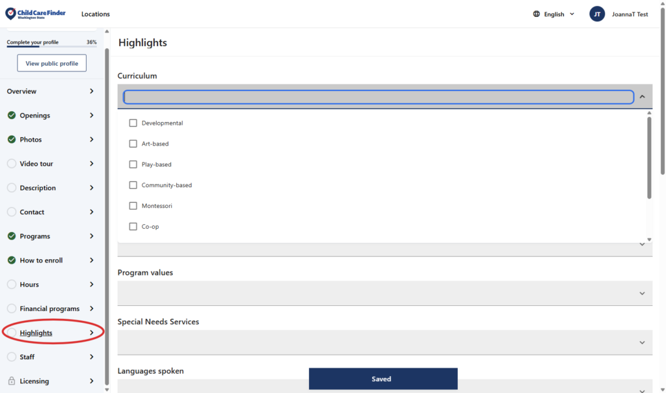
Task: Collapse the Curriculum dropdown arrow
Action: pyautogui.click(x=642, y=97)
